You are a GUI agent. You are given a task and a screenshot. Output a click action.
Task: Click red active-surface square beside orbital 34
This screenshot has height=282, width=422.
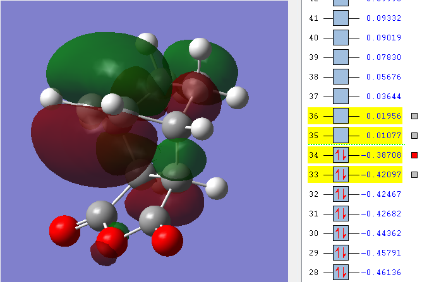coord(414,155)
